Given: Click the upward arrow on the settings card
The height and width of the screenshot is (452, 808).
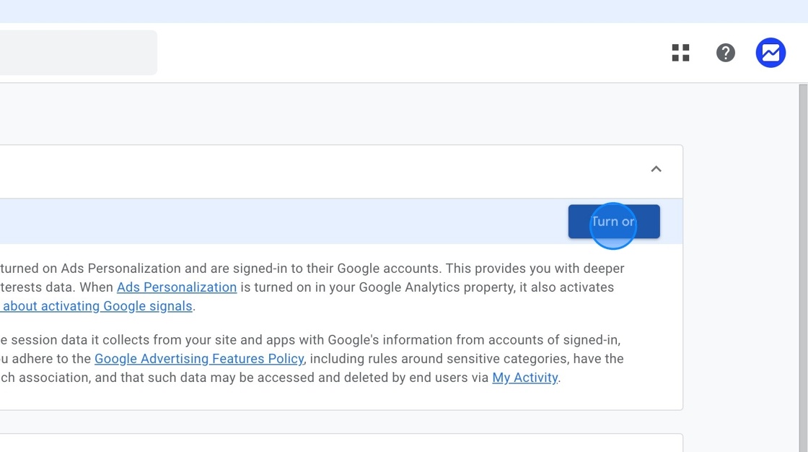Looking at the screenshot, I should pos(656,168).
